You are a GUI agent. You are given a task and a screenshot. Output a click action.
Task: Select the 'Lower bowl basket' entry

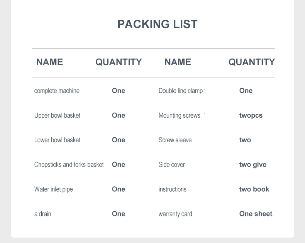point(57,140)
